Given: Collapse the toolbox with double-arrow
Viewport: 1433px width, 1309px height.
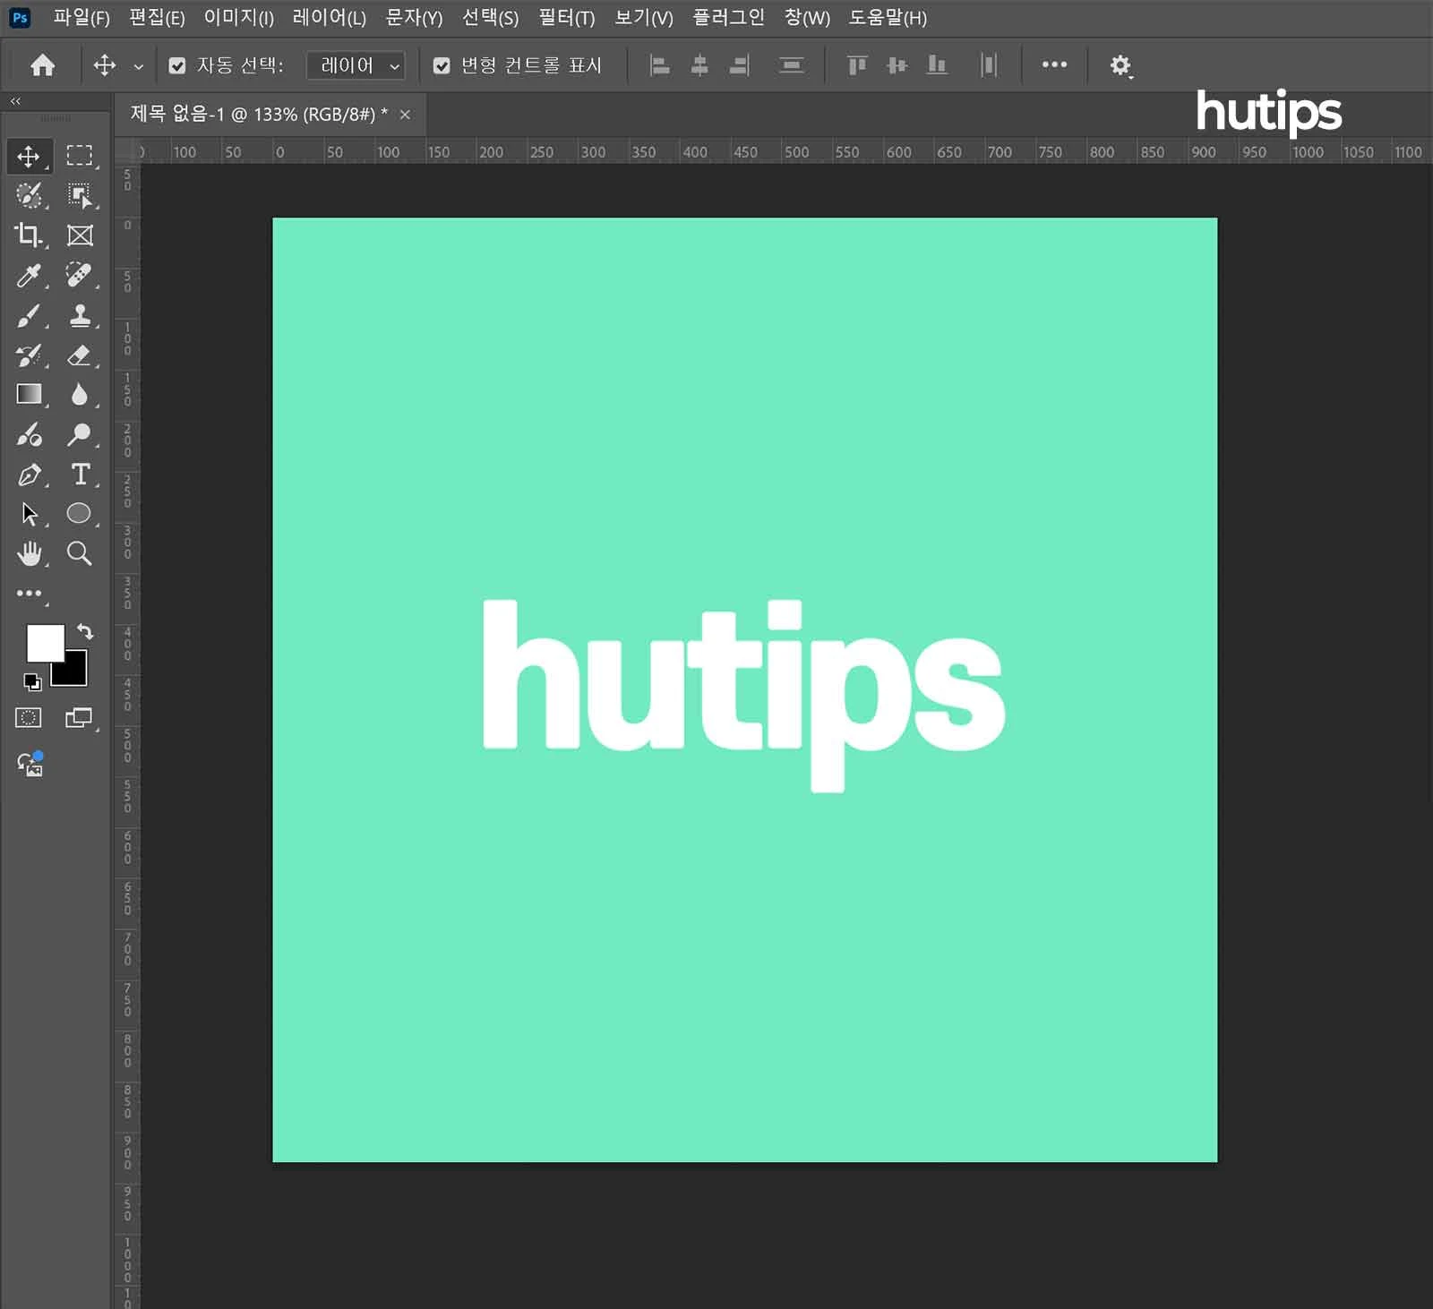Looking at the screenshot, I should (15, 101).
